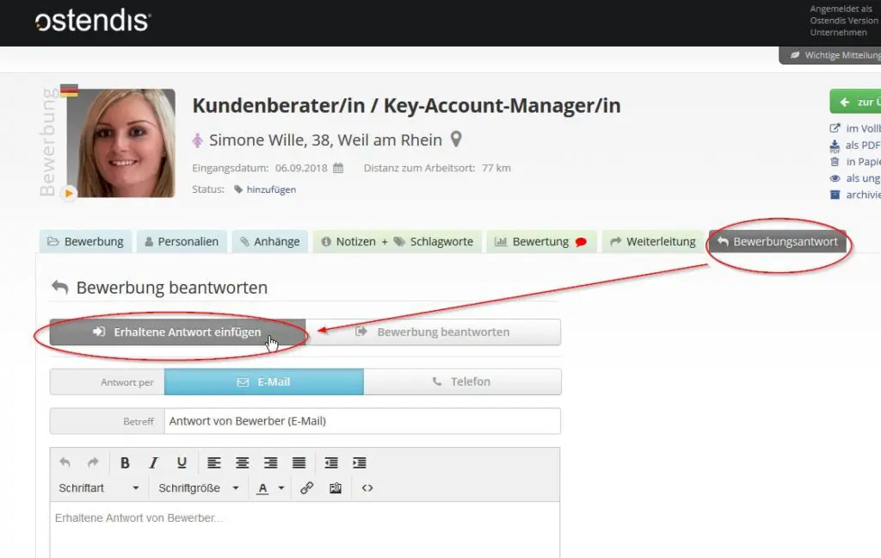Select Bewerbung beantworten mode
Screen dimensions: 881x558
click(x=434, y=332)
